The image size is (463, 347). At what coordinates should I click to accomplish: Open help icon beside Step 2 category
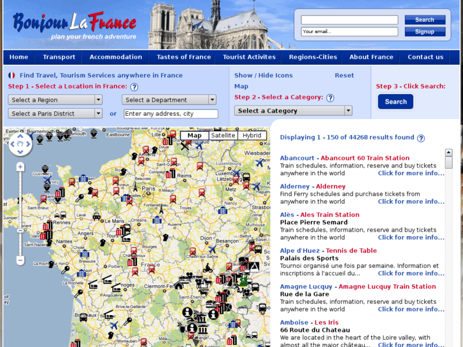[x=330, y=98]
